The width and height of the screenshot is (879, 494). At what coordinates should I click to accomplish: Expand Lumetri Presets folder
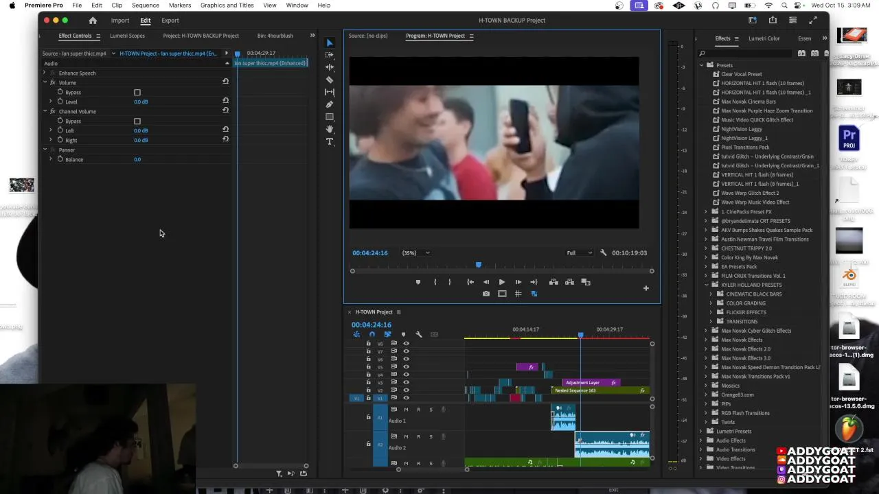[701, 431]
